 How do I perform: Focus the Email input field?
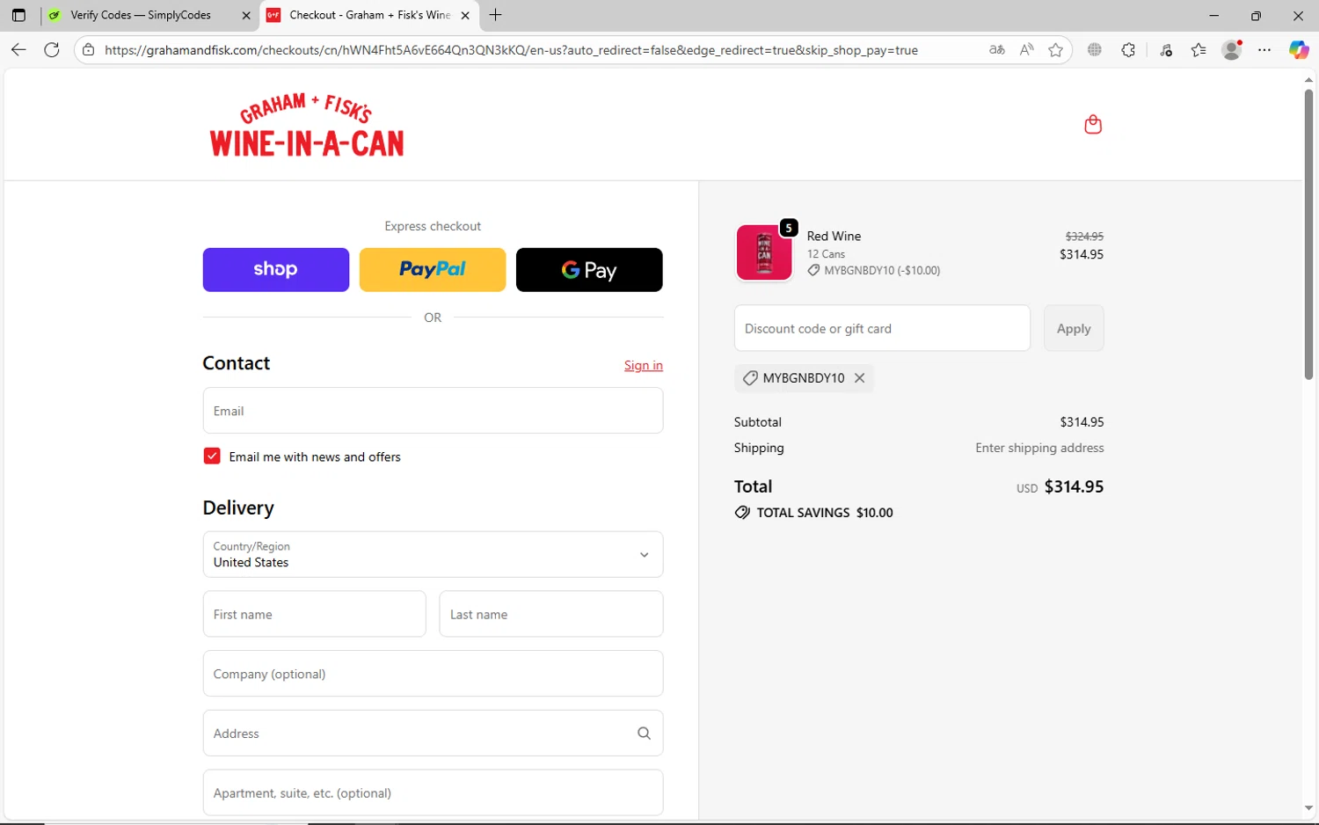(x=433, y=411)
